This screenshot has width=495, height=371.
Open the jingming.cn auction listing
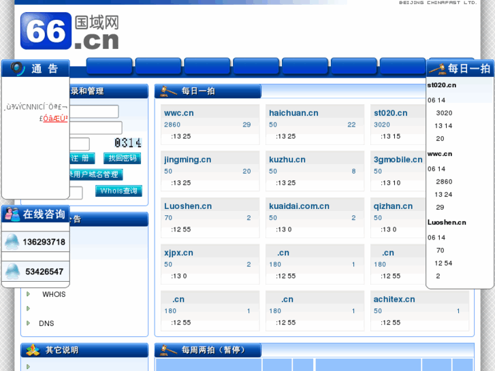pos(187,159)
